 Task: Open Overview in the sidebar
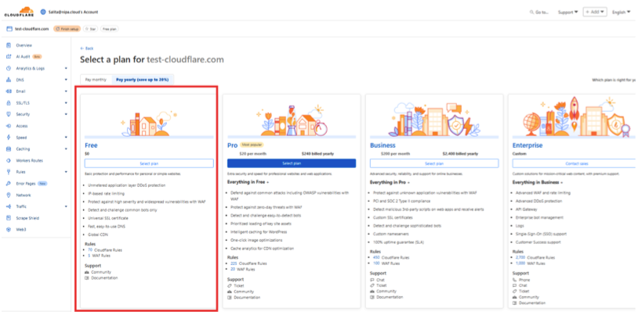[24, 45]
